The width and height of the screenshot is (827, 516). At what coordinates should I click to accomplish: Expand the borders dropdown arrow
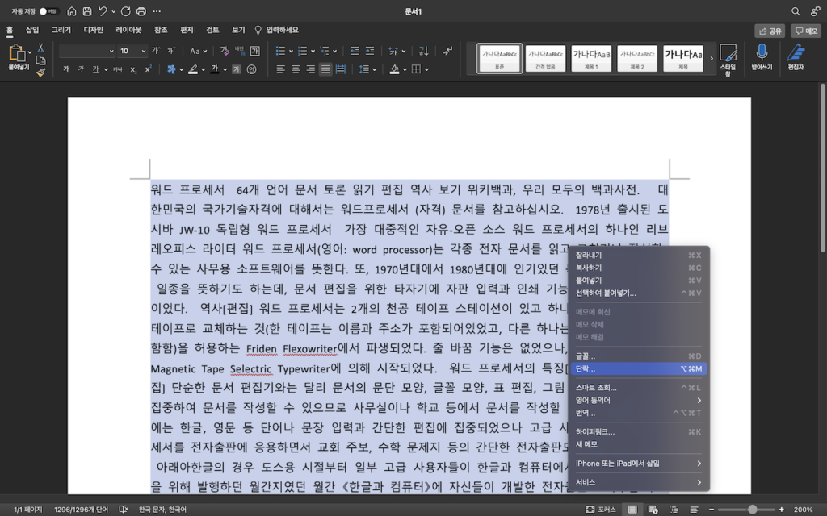tap(426, 69)
